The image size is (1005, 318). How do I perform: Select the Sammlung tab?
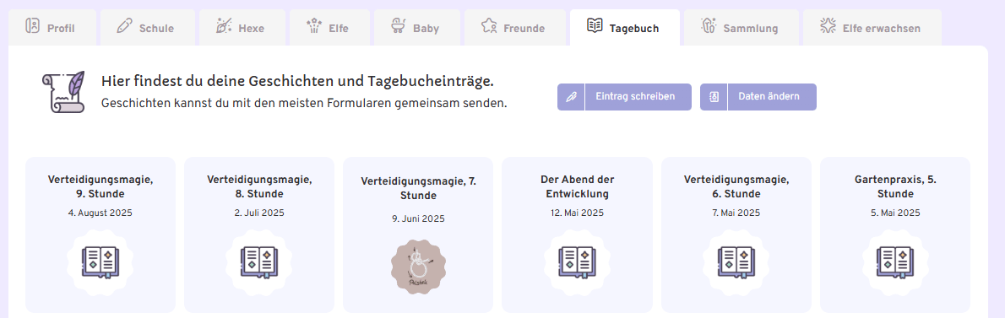[x=741, y=28]
